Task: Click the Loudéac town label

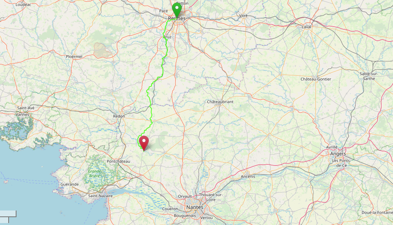Action: click(23, 4)
